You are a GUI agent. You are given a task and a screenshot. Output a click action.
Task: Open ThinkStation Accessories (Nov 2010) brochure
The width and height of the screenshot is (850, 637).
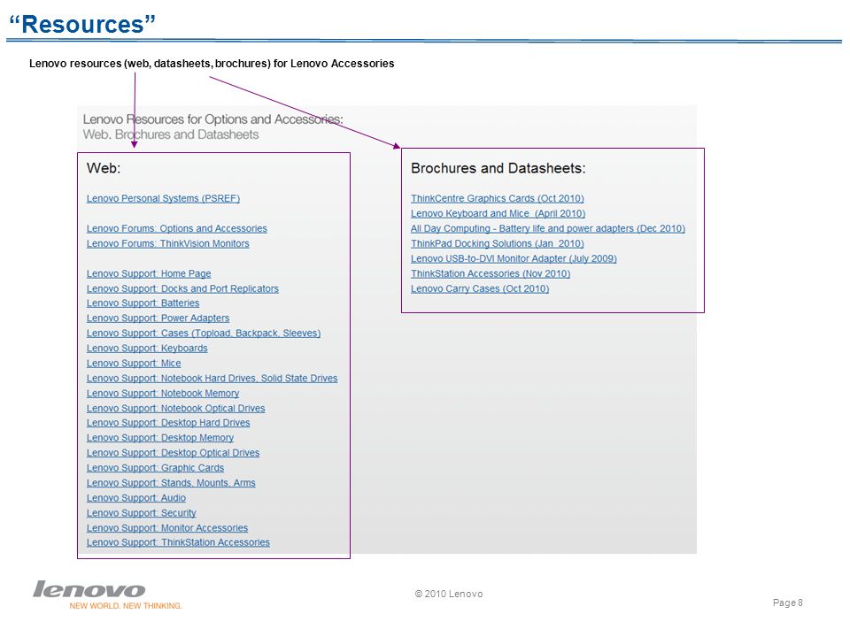tap(490, 273)
